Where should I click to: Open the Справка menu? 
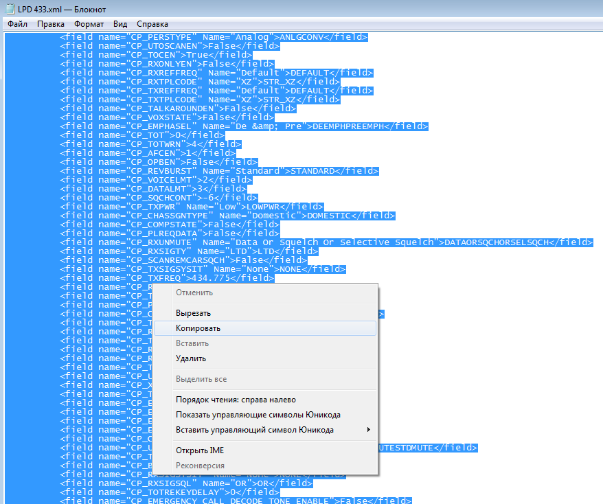tap(152, 24)
